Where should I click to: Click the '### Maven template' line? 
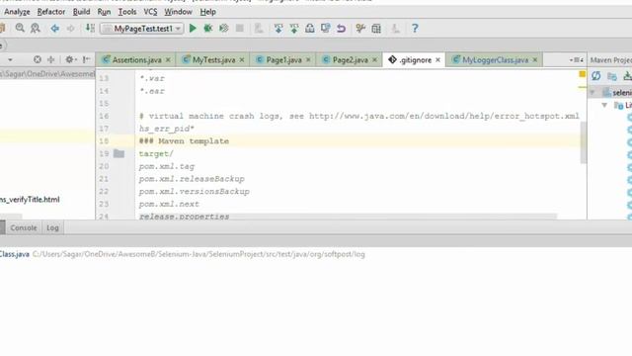(184, 141)
